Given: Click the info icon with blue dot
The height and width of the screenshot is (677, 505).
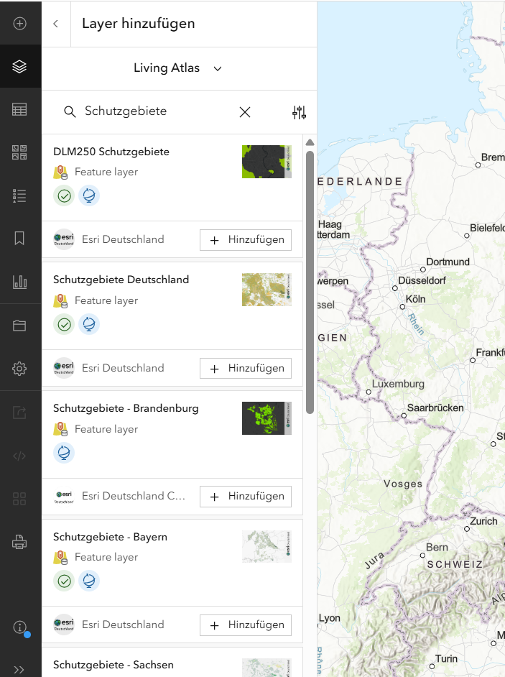Looking at the screenshot, I should [21, 627].
